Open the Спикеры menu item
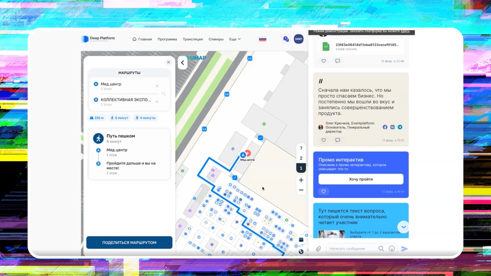 (216, 39)
